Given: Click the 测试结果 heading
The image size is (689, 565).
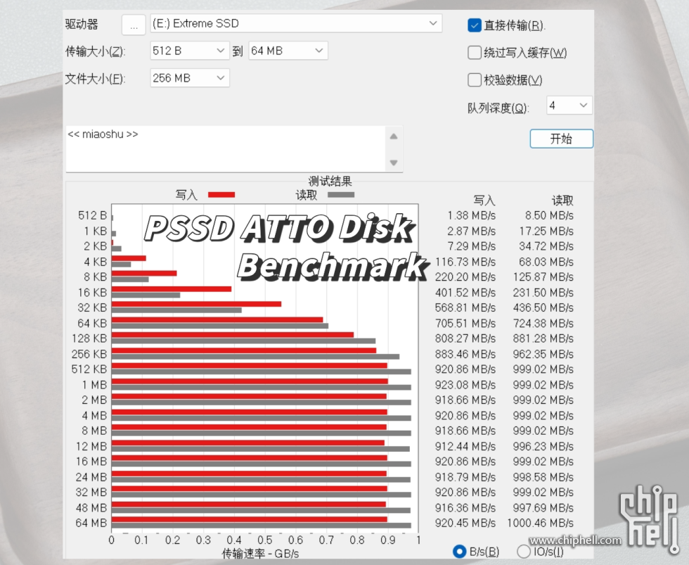Looking at the screenshot, I should 330,181.
